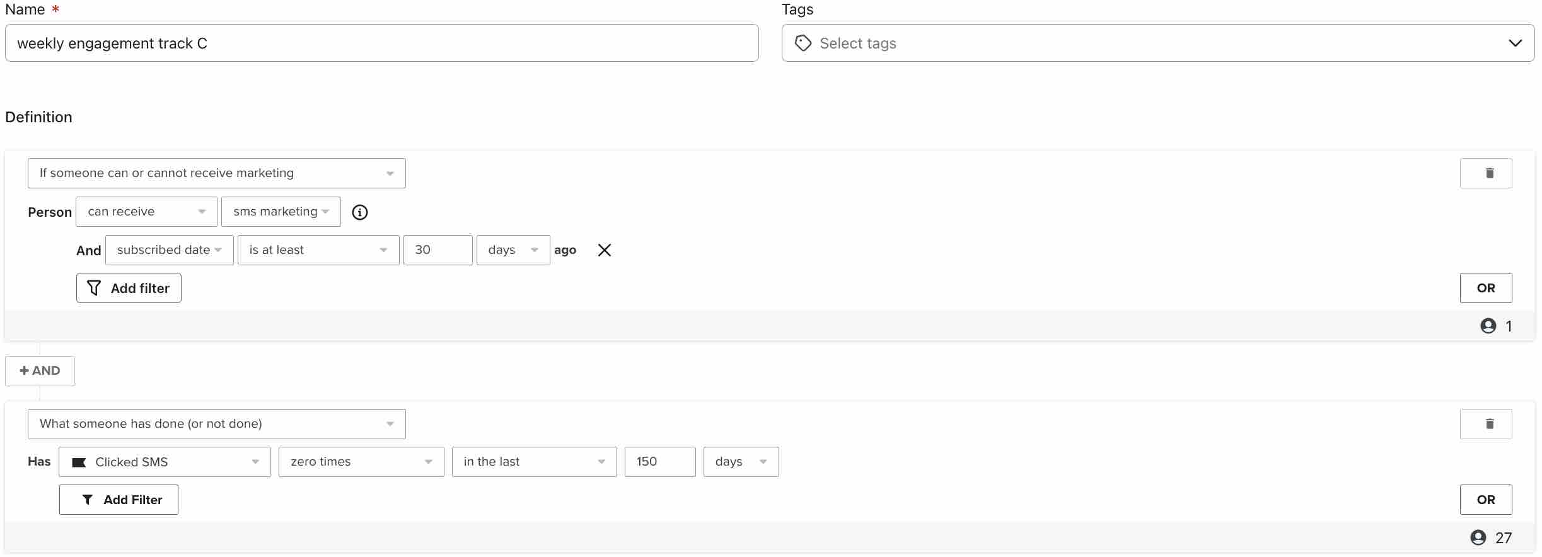
Task: Click OR in the Clicked SMS block
Action: (x=1485, y=500)
